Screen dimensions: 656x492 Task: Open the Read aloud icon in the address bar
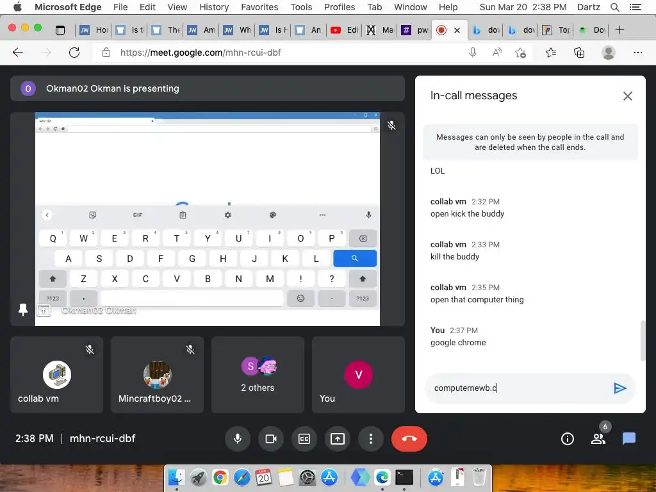497,53
